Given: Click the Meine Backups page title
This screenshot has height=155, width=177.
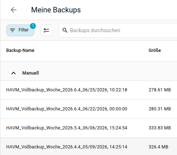Looking at the screenshot, I should point(56,10).
